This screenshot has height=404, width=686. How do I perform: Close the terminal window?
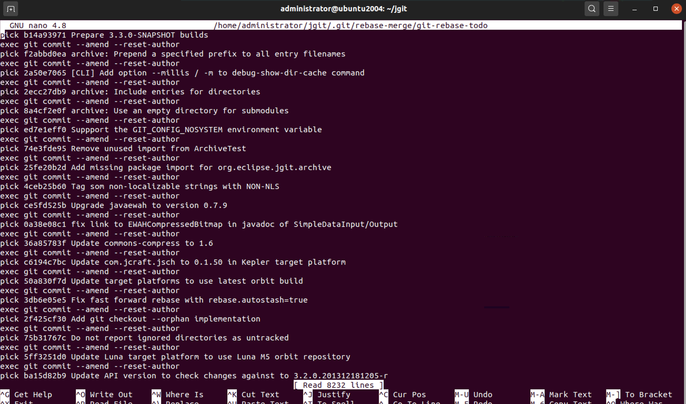[676, 9]
